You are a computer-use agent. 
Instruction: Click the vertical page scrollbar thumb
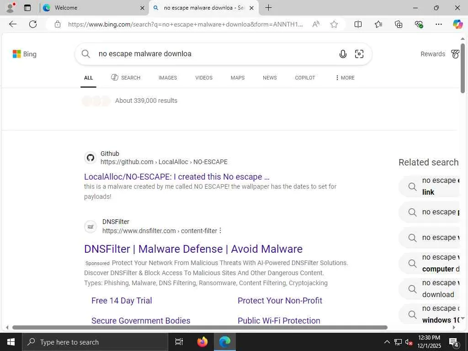coord(463,69)
